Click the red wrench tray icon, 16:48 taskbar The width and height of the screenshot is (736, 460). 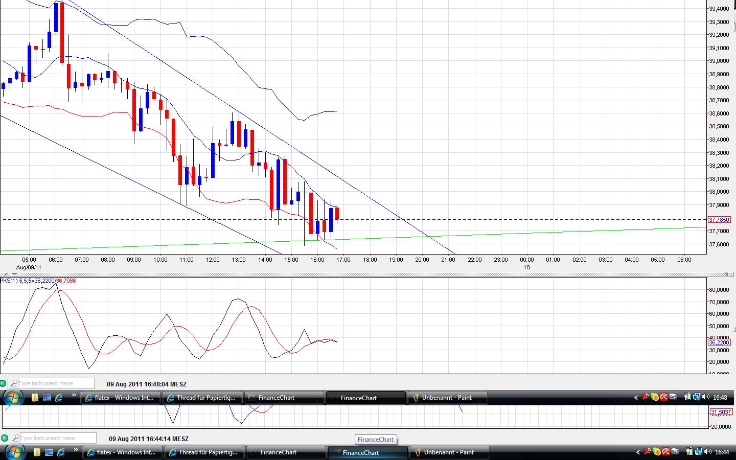(x=646, y=397)
